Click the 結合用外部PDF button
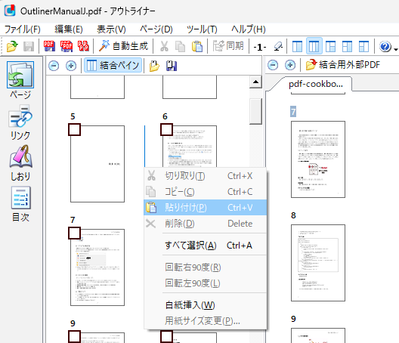The width and height of the screenshot is (399, 343). click(342, 65)
